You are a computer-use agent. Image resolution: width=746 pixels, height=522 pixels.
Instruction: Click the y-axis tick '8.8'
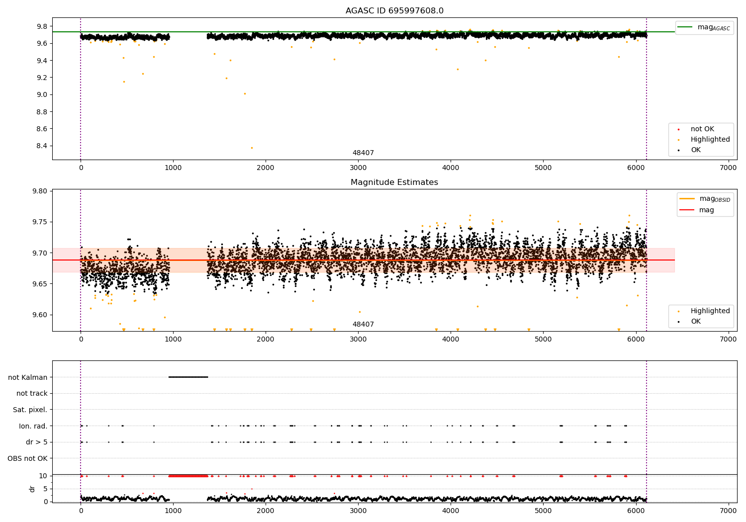pos(42,112)
